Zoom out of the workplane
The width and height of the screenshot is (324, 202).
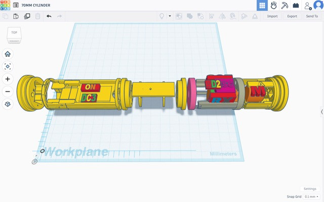8,91
